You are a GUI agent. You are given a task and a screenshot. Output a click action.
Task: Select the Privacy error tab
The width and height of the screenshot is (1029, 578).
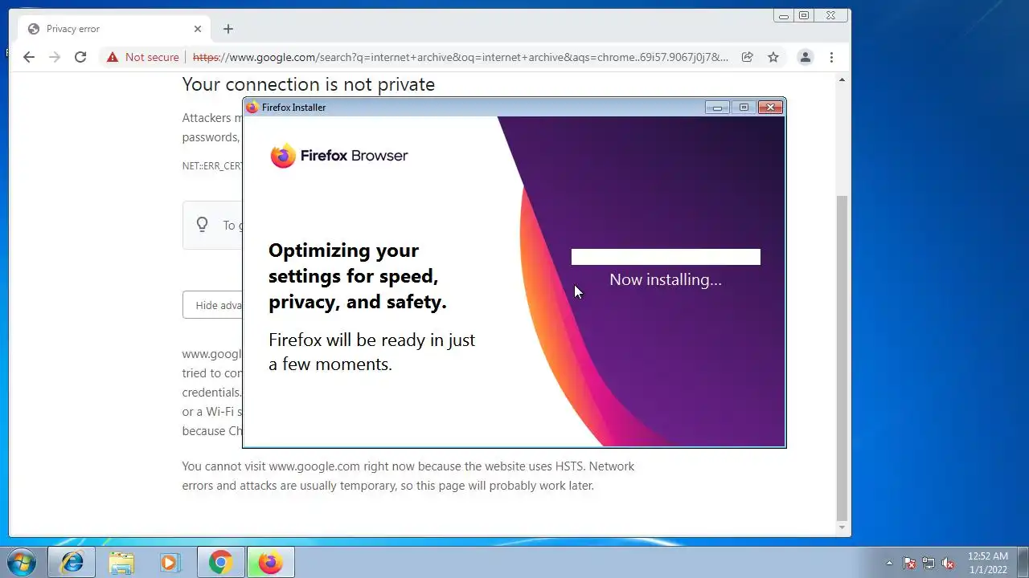(115, 29)
